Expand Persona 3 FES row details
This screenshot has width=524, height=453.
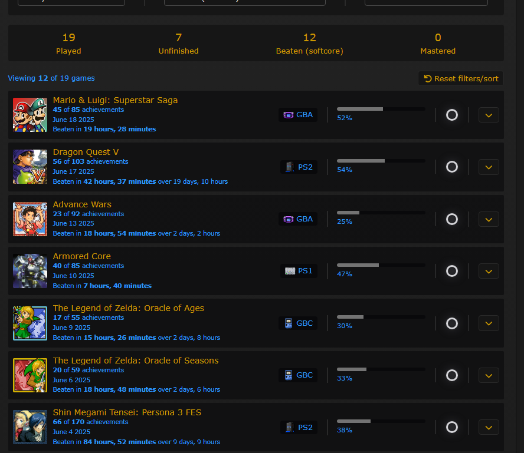[489, 427]
